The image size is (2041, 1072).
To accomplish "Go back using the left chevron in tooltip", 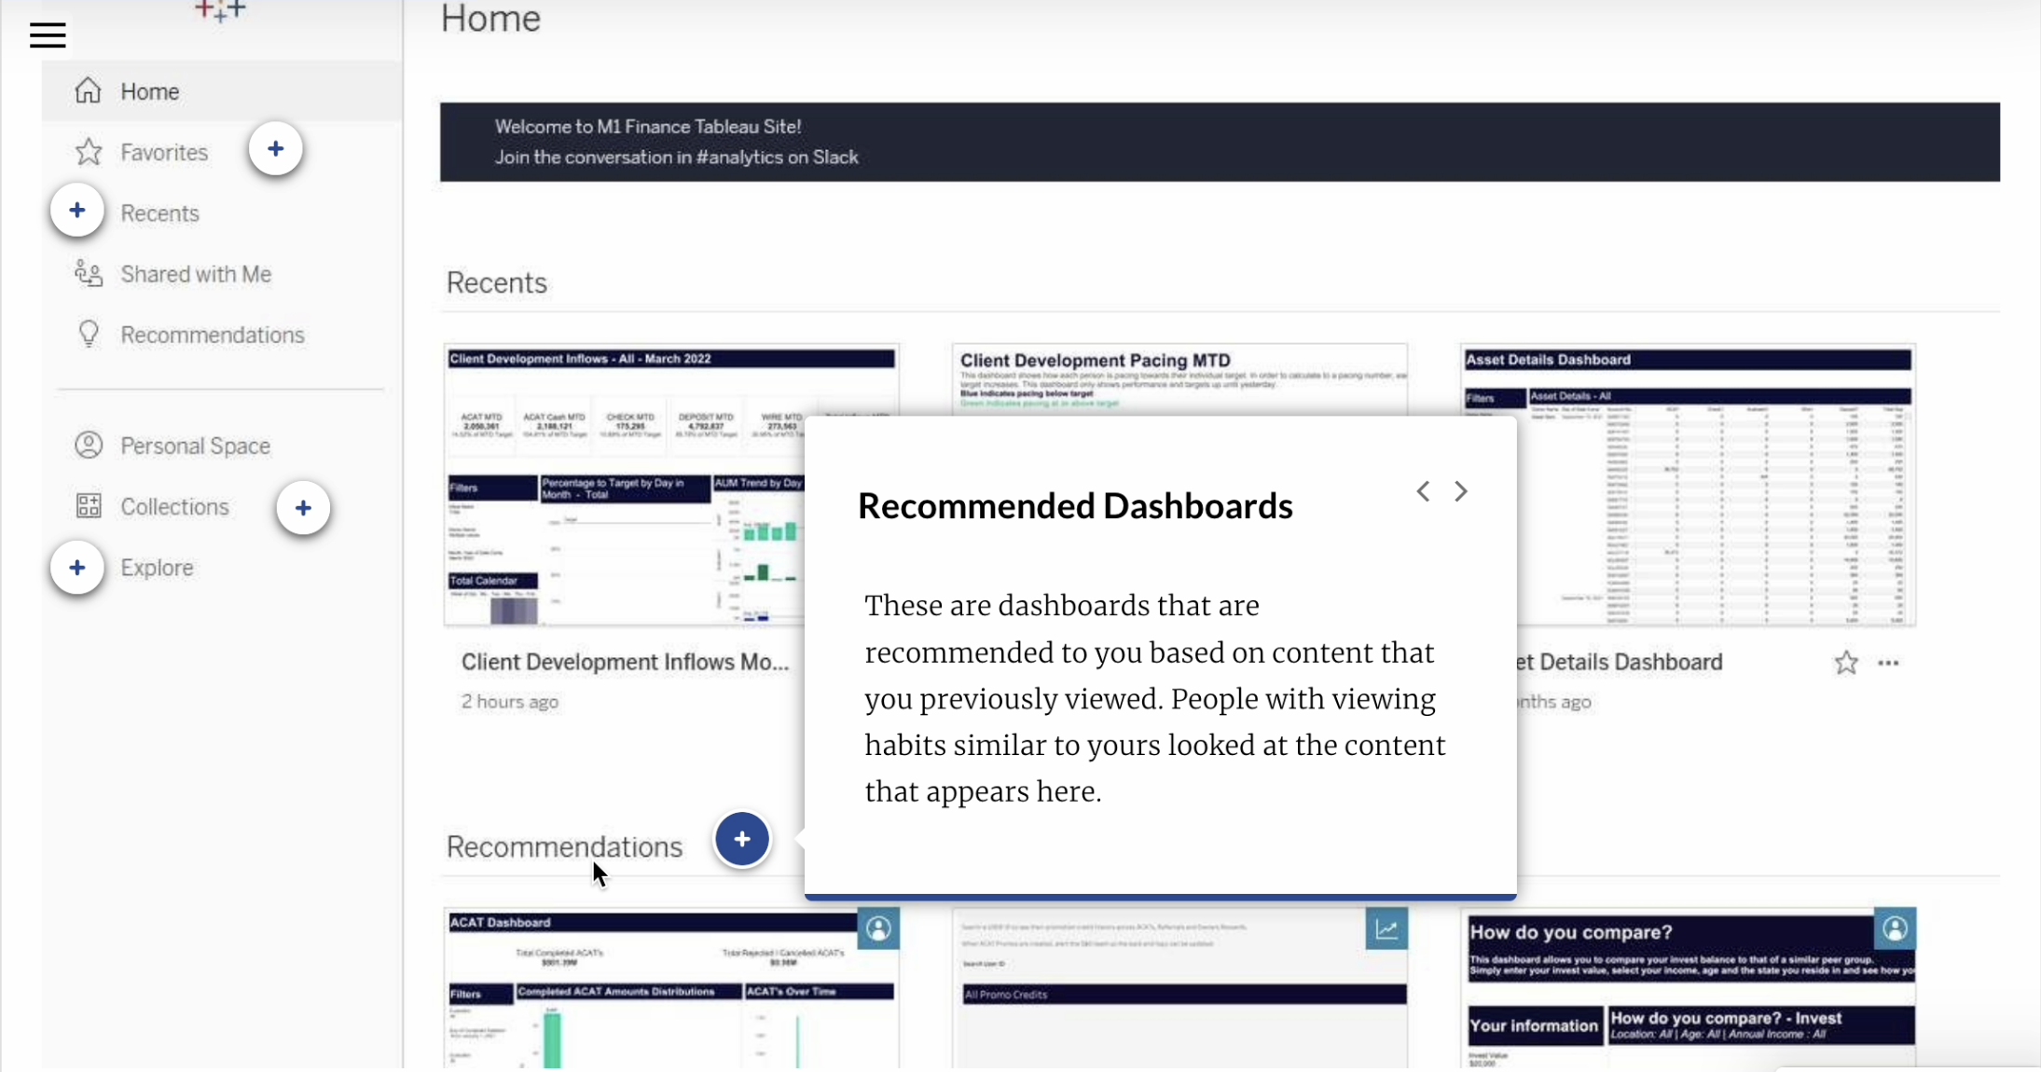I will [x=1421, y=490].
